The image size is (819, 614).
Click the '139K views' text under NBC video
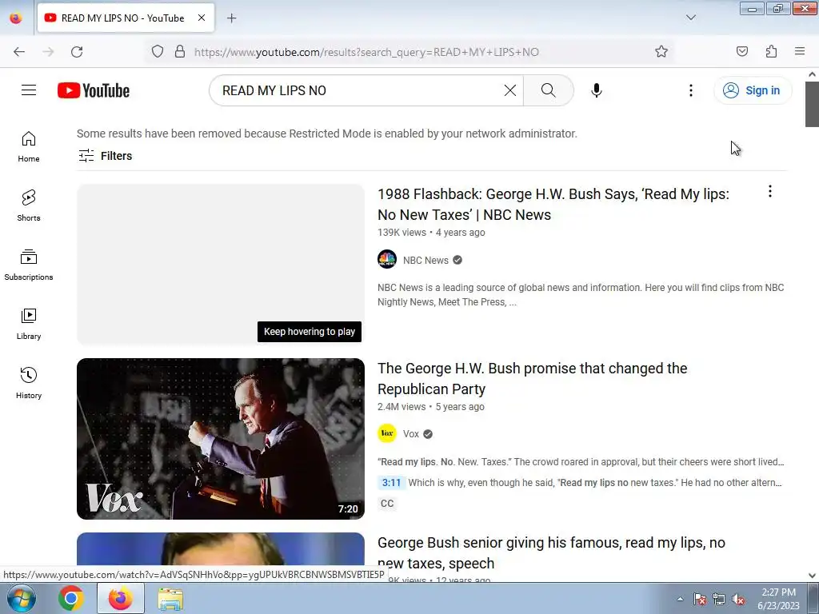point(402,233)
